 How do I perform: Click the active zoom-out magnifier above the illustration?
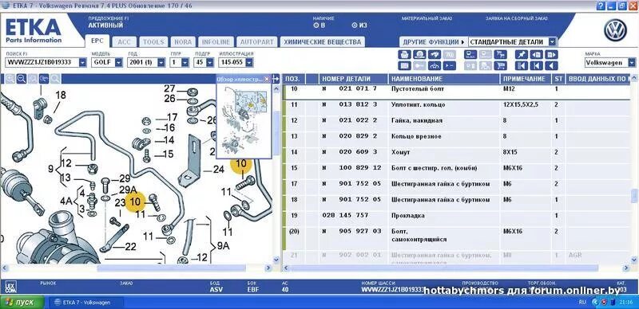[x=22, y=79]
